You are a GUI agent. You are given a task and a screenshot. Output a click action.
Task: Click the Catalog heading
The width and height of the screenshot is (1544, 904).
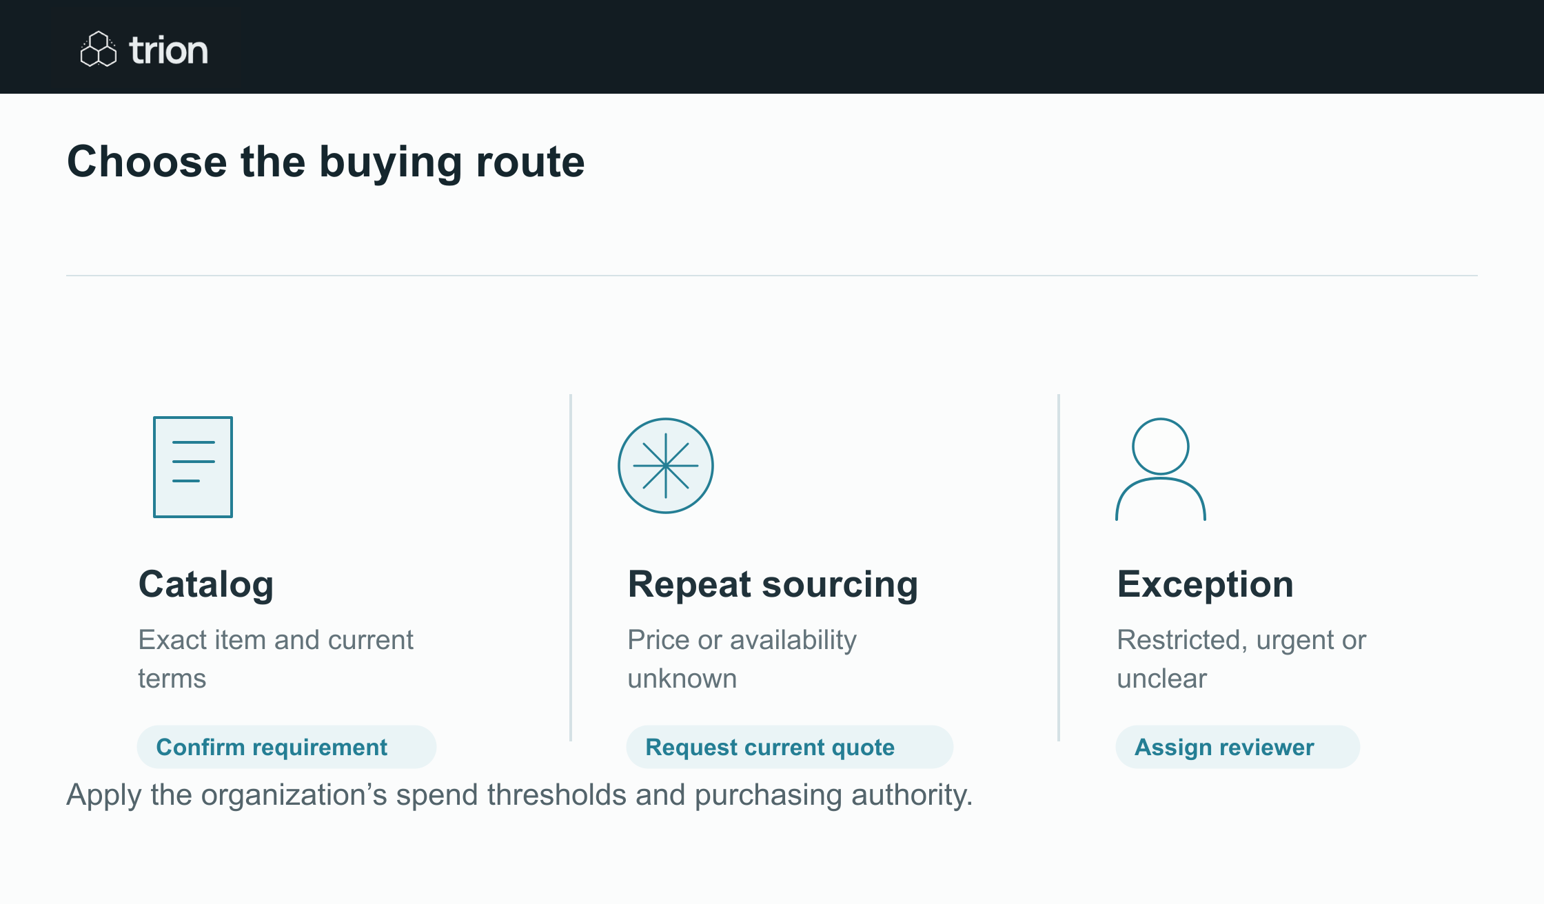pyautogui.click(x=206, y=584)
